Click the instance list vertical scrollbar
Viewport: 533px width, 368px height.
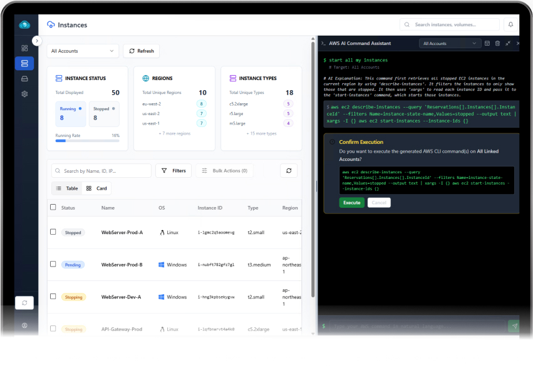pos(313,168)
